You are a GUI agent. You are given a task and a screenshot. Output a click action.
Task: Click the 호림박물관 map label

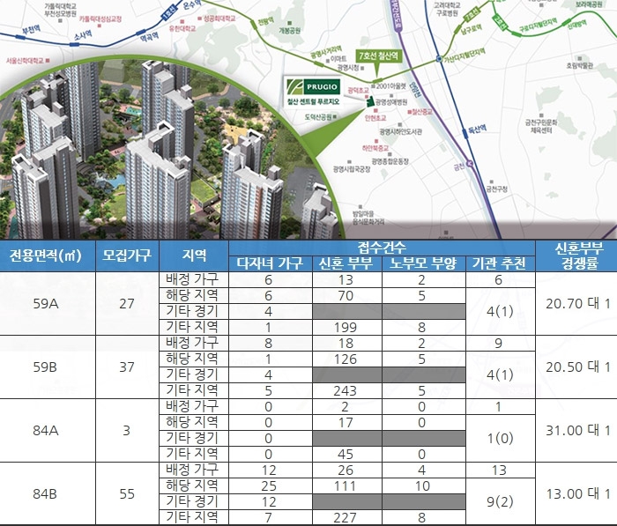pos(580,65)
